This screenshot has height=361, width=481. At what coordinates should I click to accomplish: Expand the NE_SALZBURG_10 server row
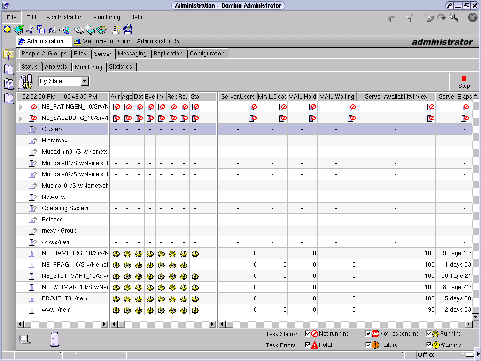(21, 118)
